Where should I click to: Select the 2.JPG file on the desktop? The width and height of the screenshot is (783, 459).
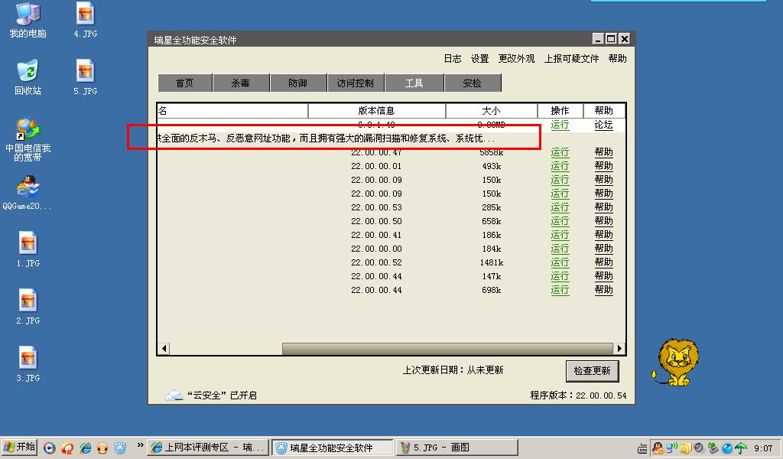point(28,308)
